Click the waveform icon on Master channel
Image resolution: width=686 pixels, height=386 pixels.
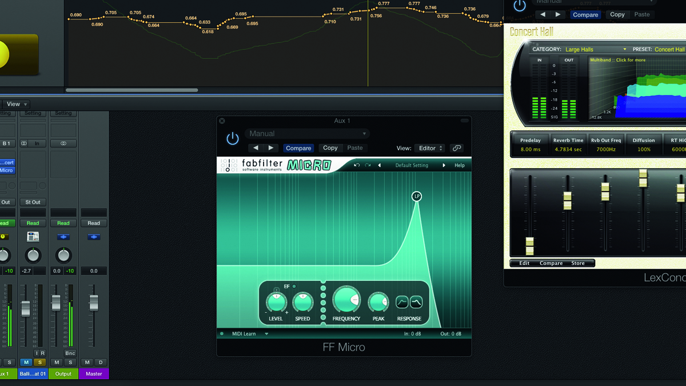(94, 237)
